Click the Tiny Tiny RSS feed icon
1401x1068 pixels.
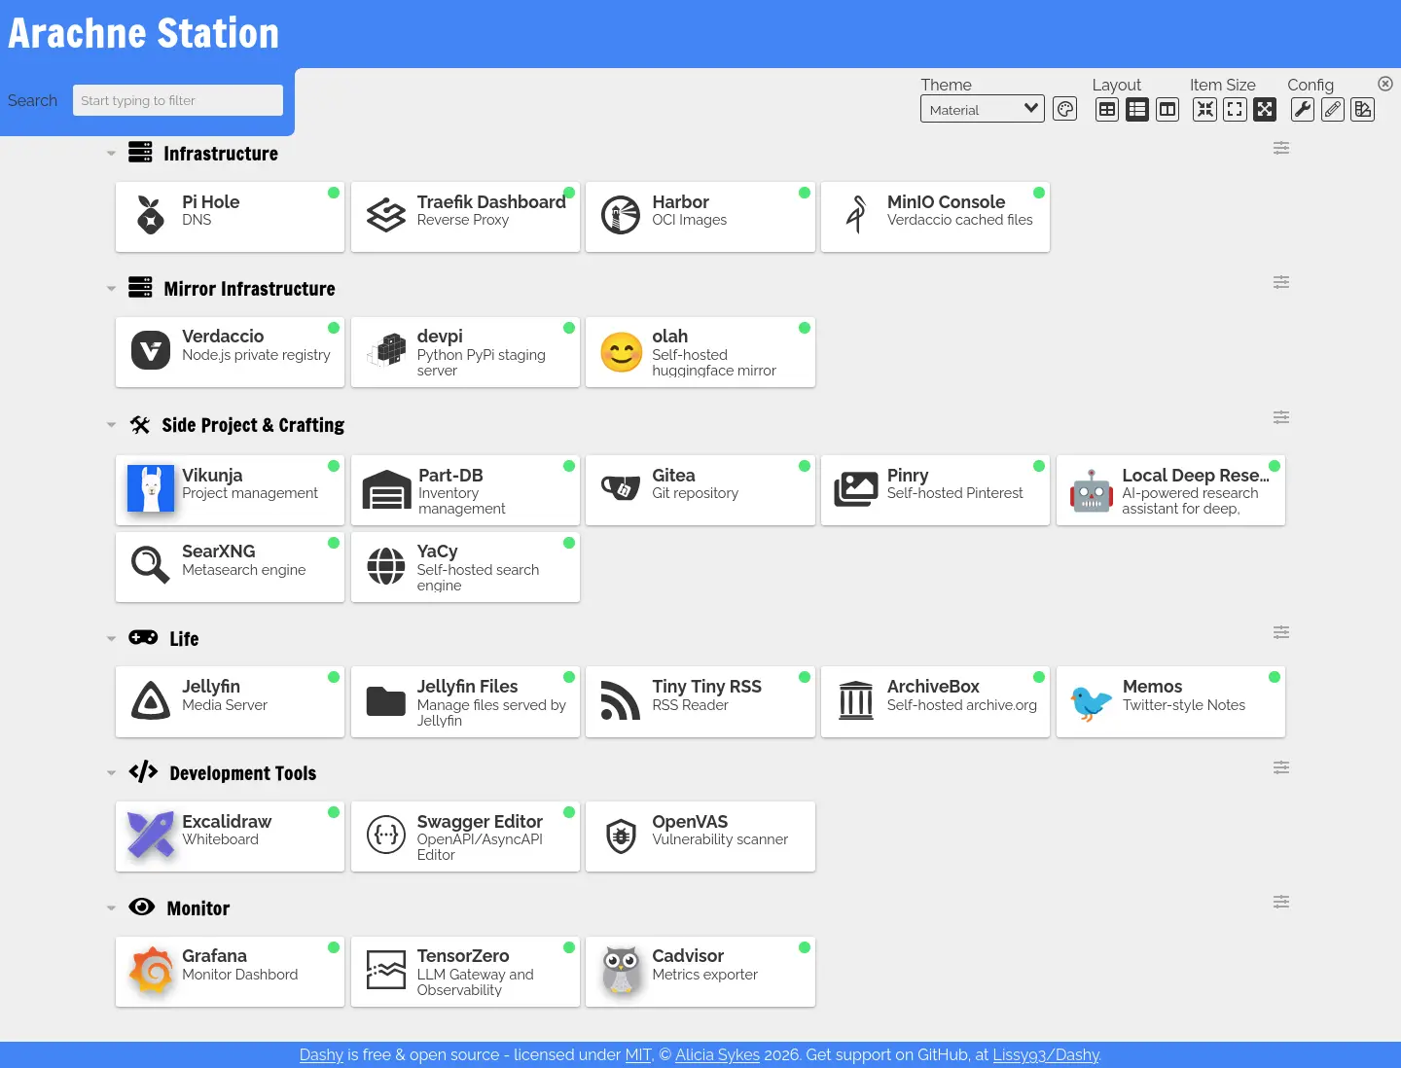coord(621,700)
